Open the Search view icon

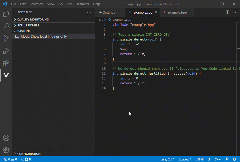[6, 26]
